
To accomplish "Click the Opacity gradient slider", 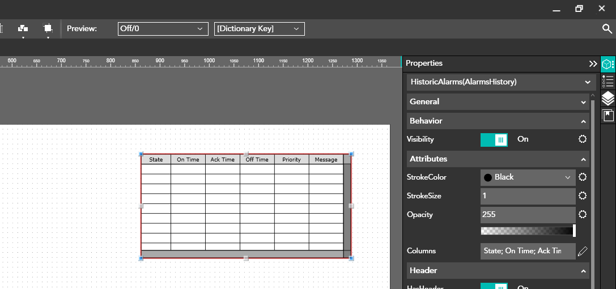I will (x=528, y=231).
